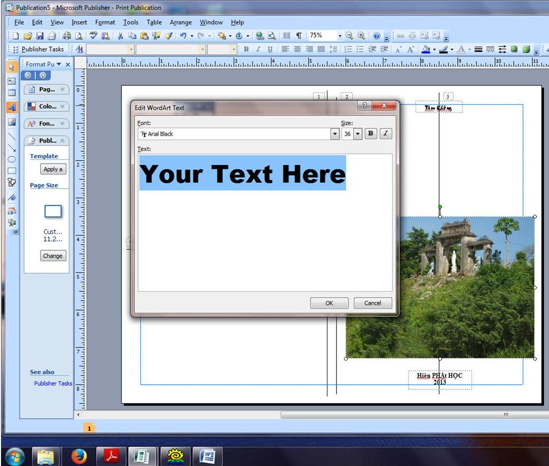Click inside the WordArt text box
Screen dimensions: 549x466
click(x=265, y=237)
